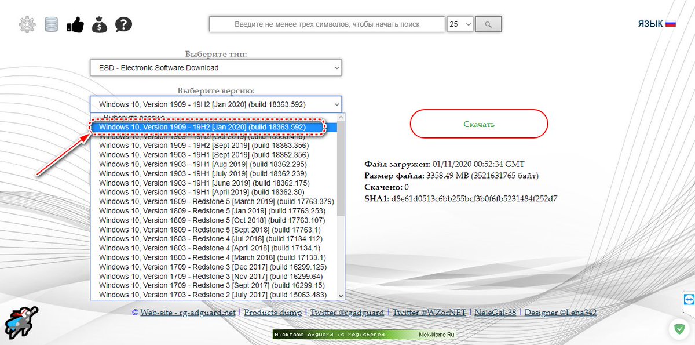Open the settings gear icon
695x345 pixels.
pyautogui.click(x=27, y=24)
